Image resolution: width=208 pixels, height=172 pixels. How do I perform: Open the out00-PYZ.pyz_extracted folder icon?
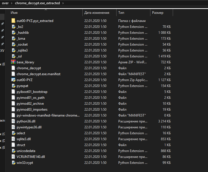point(13,21)
